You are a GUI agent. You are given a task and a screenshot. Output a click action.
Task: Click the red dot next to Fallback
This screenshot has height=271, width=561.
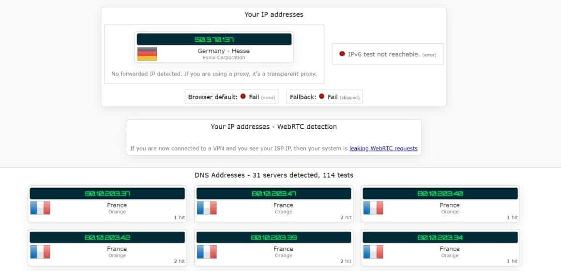coord(322,96)
